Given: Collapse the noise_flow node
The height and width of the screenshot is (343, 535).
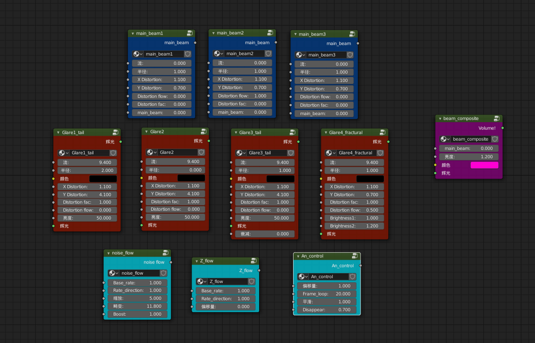Looking at the screenshot, I should (x=109, y=253).
